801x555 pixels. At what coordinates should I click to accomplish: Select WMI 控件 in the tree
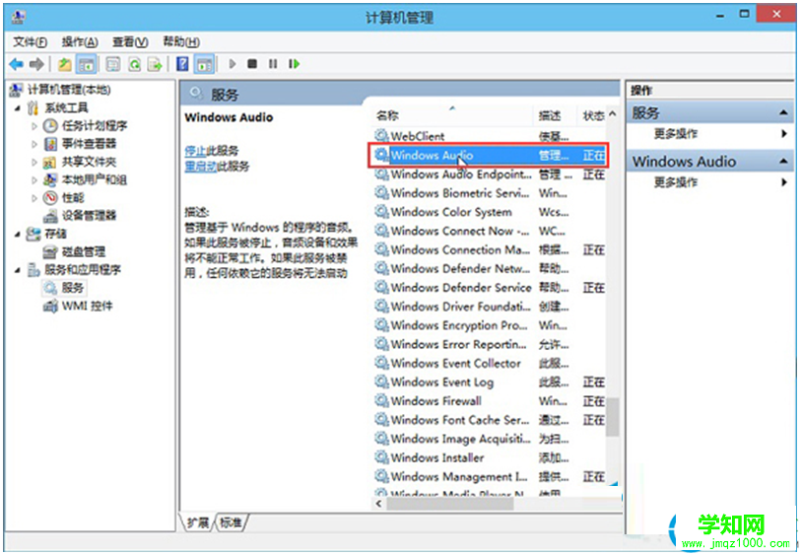[87, 307]
